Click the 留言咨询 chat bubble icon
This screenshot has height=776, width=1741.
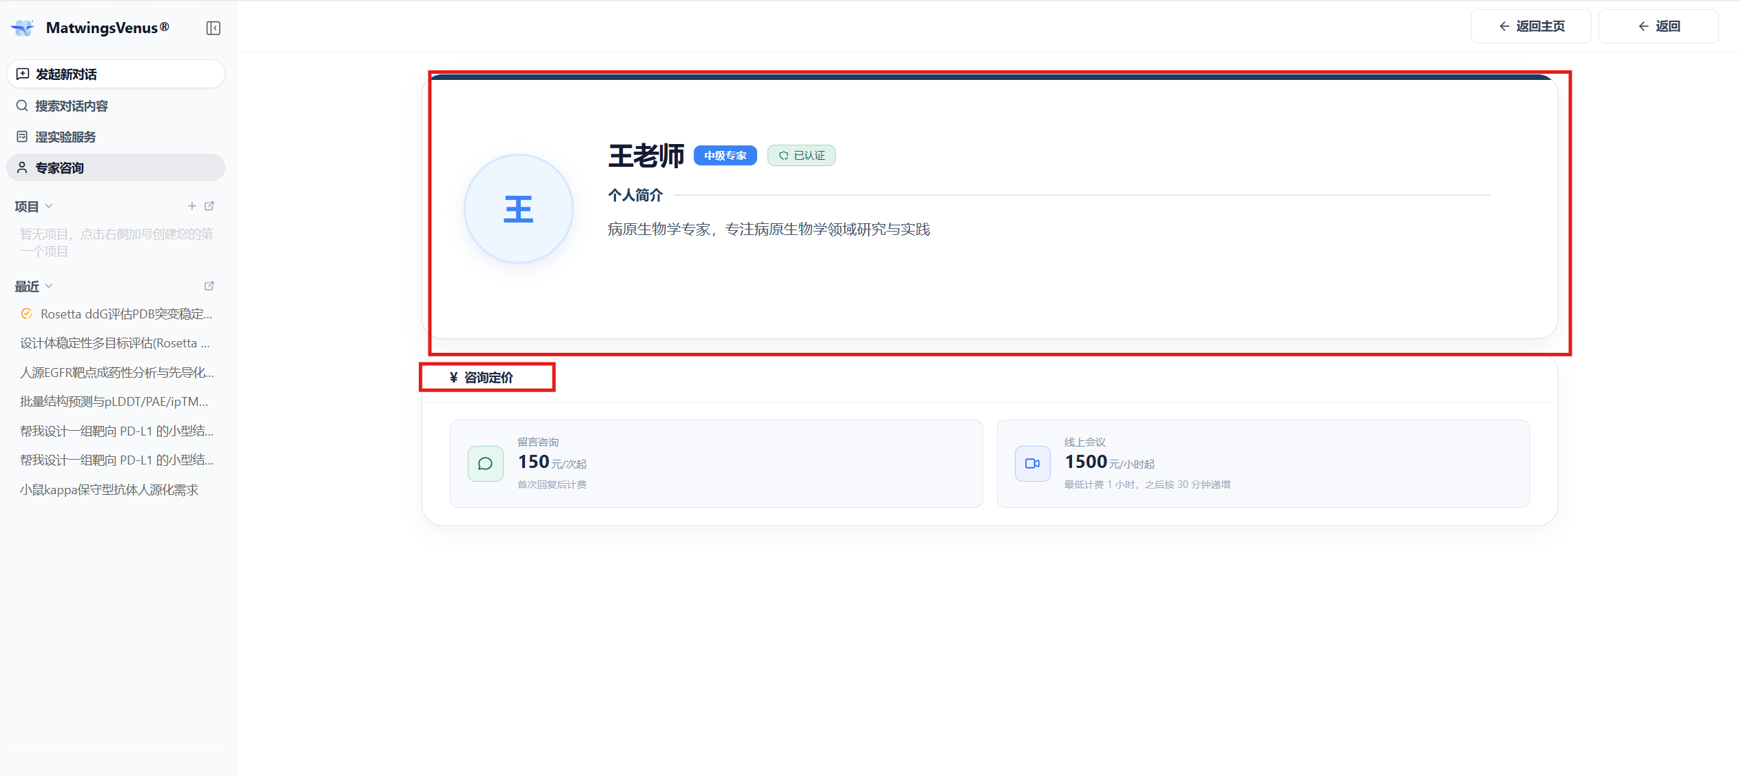(x=486, y=464)
